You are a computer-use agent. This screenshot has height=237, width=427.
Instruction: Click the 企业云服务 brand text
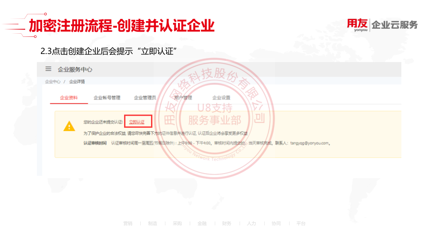395,25
